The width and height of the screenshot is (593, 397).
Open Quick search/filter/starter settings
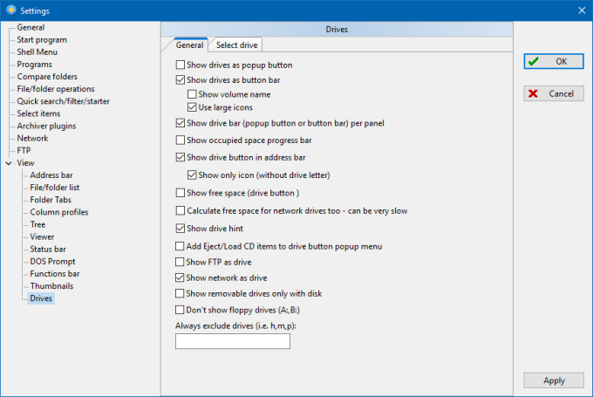[x=63, y=101]
